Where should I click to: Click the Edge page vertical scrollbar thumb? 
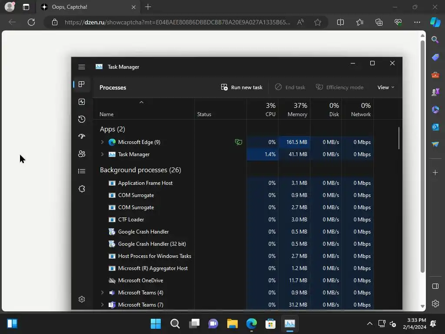coord(422,156)
